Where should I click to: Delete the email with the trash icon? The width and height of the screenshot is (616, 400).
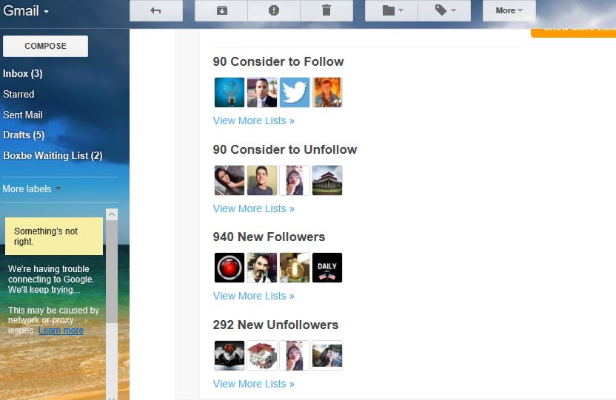tap(327, 10)
